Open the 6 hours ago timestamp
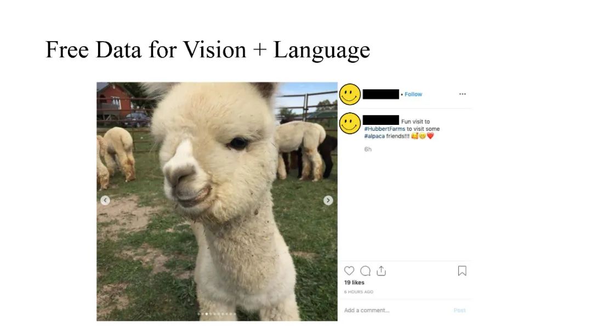 [x=358, y=292]
